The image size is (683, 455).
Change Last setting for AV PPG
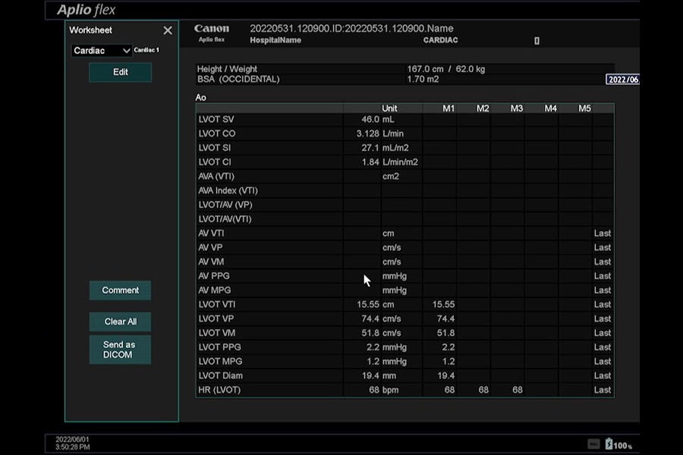pos(603,276)
